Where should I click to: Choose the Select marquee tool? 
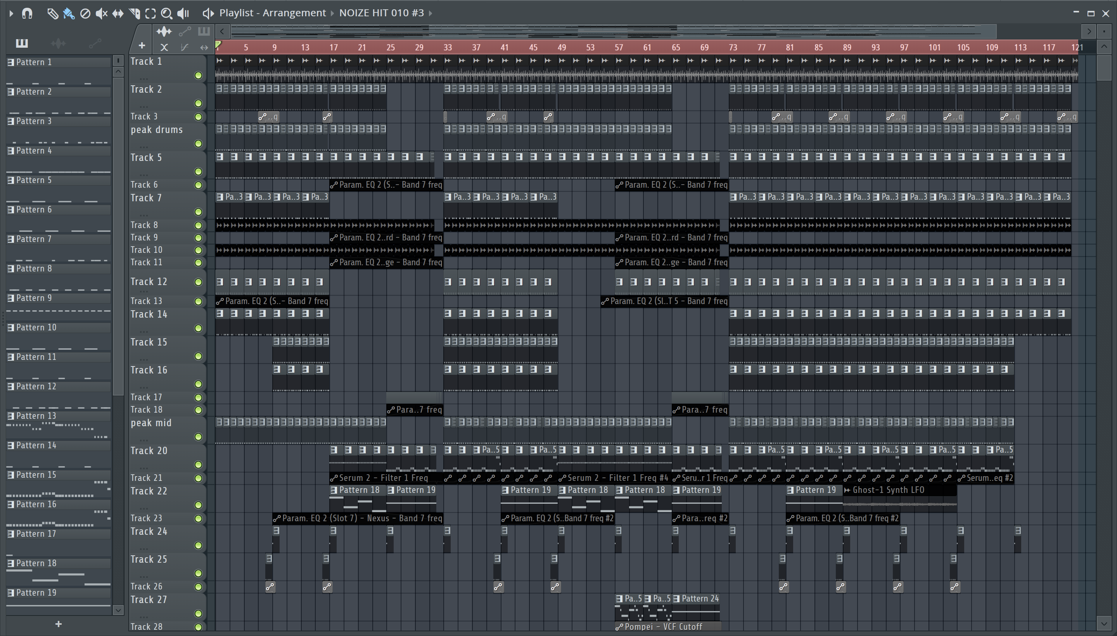pos(150,14)
